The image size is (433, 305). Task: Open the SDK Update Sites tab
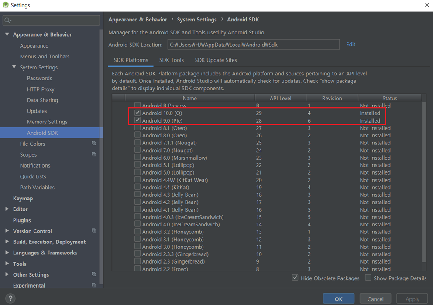(216, 60)
